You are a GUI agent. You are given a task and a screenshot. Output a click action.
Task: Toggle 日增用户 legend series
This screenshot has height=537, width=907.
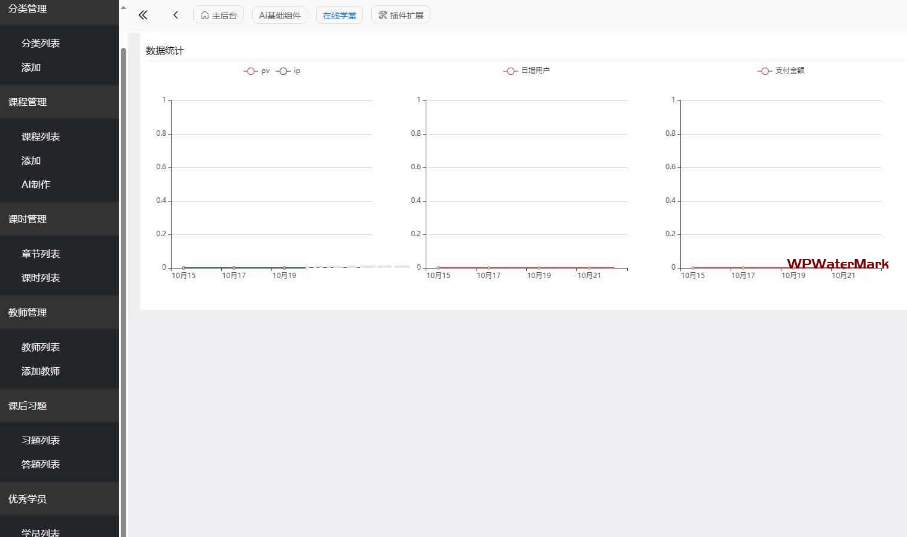click(x=526, y=71)
